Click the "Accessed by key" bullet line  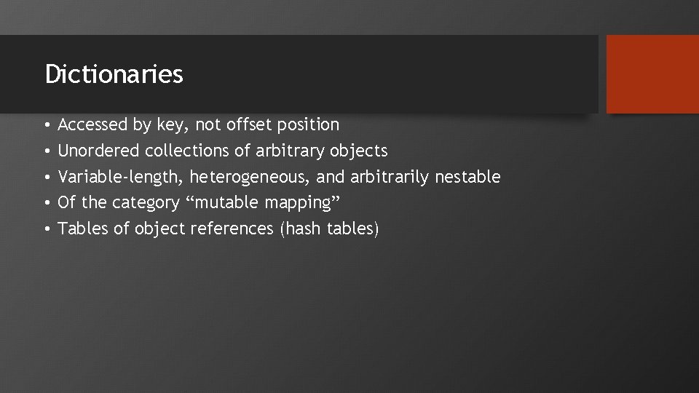(198, 125)
